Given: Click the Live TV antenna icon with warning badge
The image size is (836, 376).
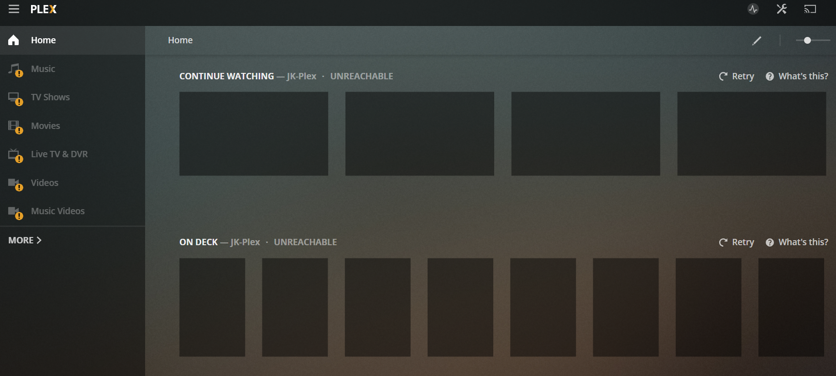Looking at the screenshot, I should click(x=15, y=155).
